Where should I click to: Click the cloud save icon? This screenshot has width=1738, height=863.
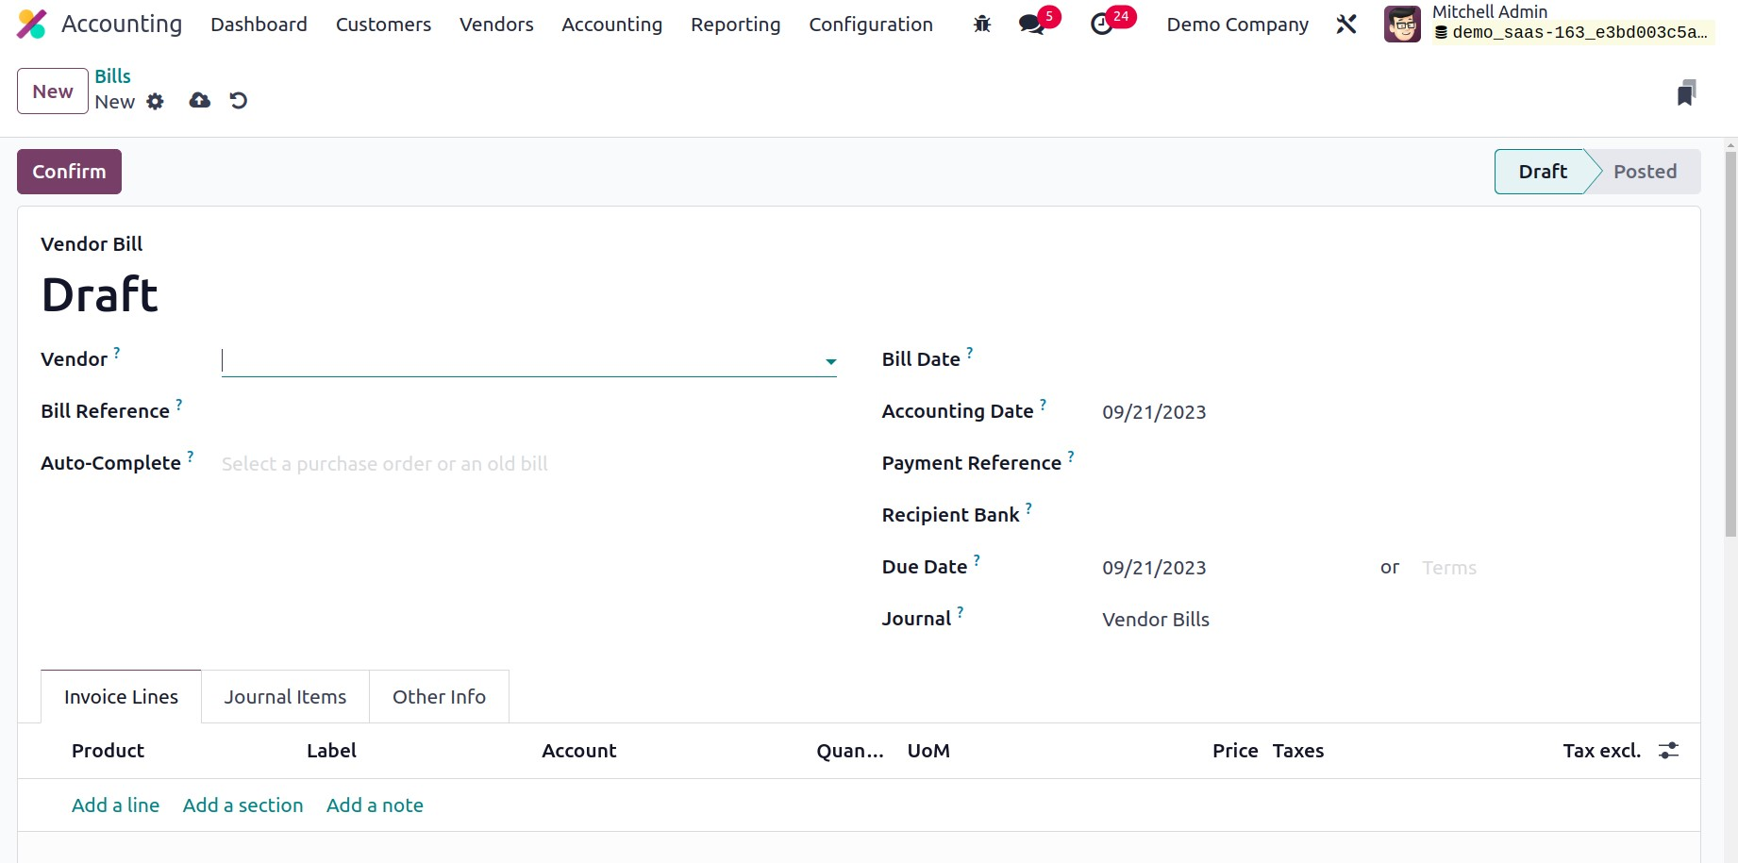199,101
